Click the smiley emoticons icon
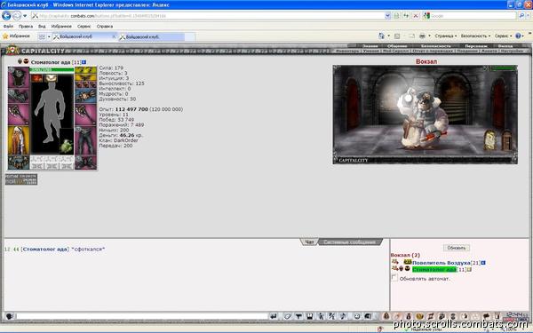This screenshot has width=533, height=333. [357, 316]
